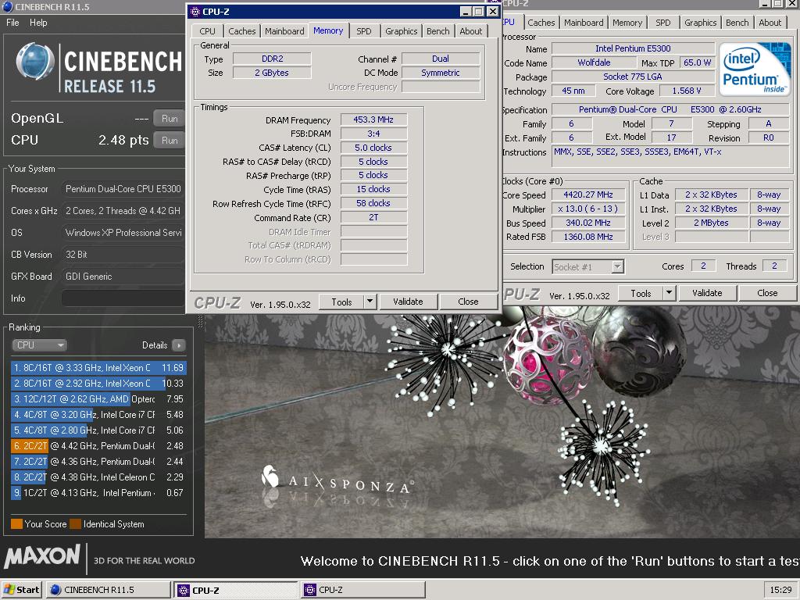The image size is (800, 600).
Task: Switch to Memory tab in right CPU-Z window
Action: coord(627,23)
